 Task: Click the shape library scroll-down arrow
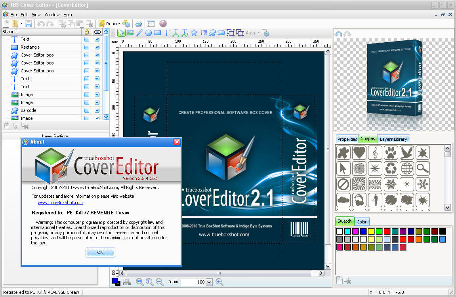tap(448, 207)
